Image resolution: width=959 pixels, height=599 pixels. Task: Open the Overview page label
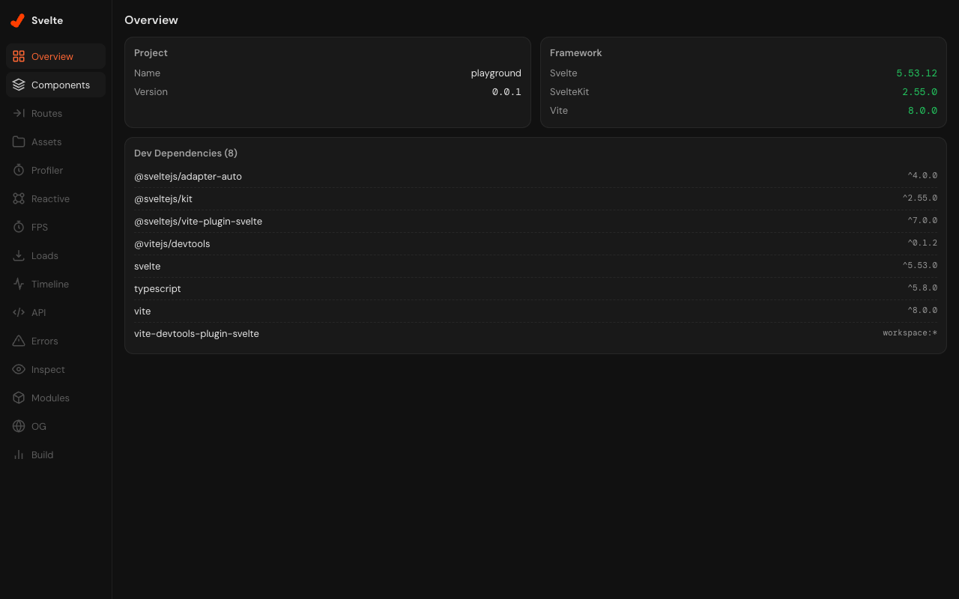pos(52,56)
